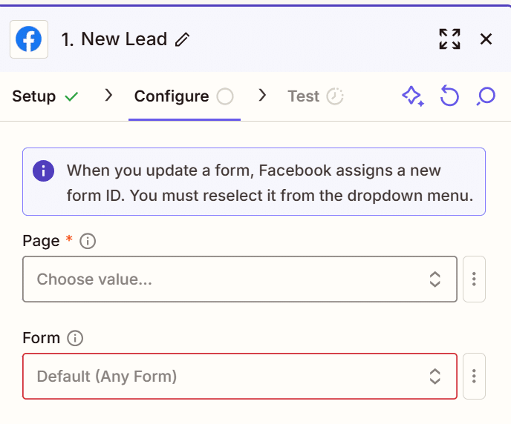
Task: Expand the step panel to full screen
Action: coord(449,39)
